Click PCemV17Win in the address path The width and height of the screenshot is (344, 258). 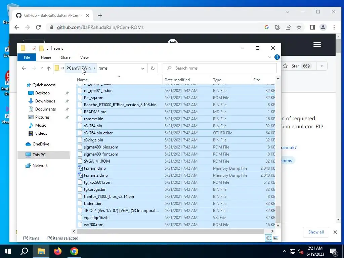tap(79, 68)
